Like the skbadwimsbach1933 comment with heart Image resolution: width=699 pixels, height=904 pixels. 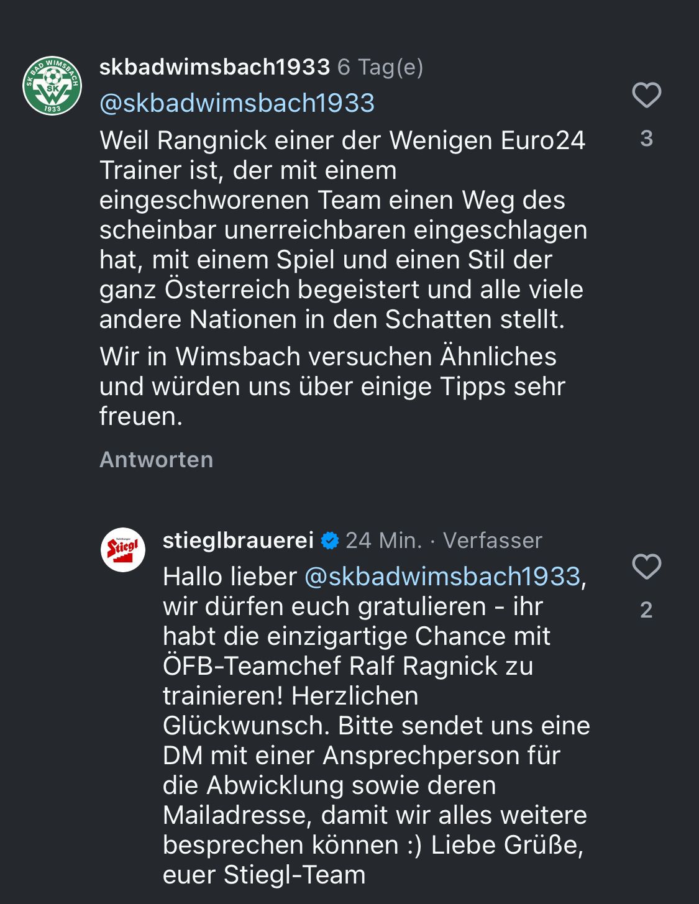coord(646,95)
